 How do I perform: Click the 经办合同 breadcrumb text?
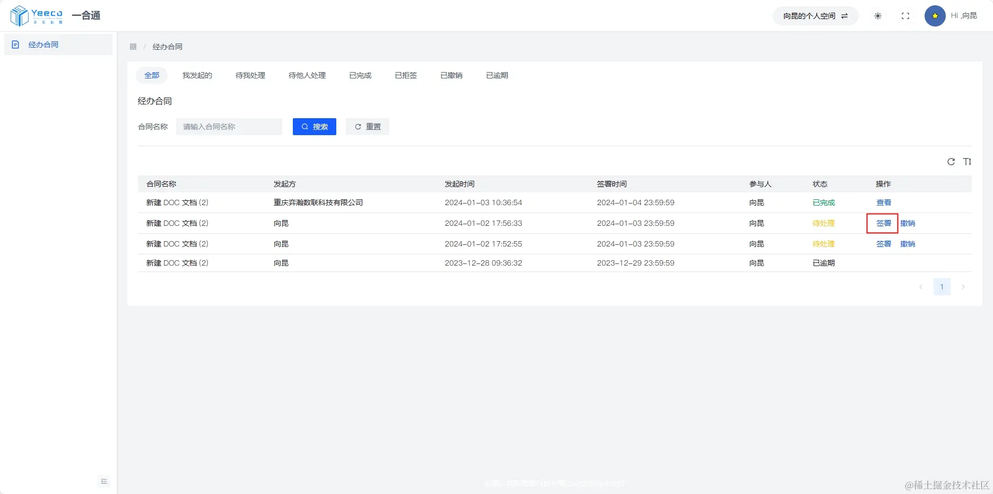pos(168,47)
